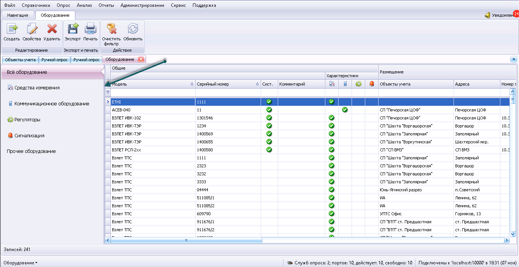The width and height of the screenshot is (519, 267).
Task: Toggle Сист. checkmark for ETHI row
Action: (x=269, y=102)
